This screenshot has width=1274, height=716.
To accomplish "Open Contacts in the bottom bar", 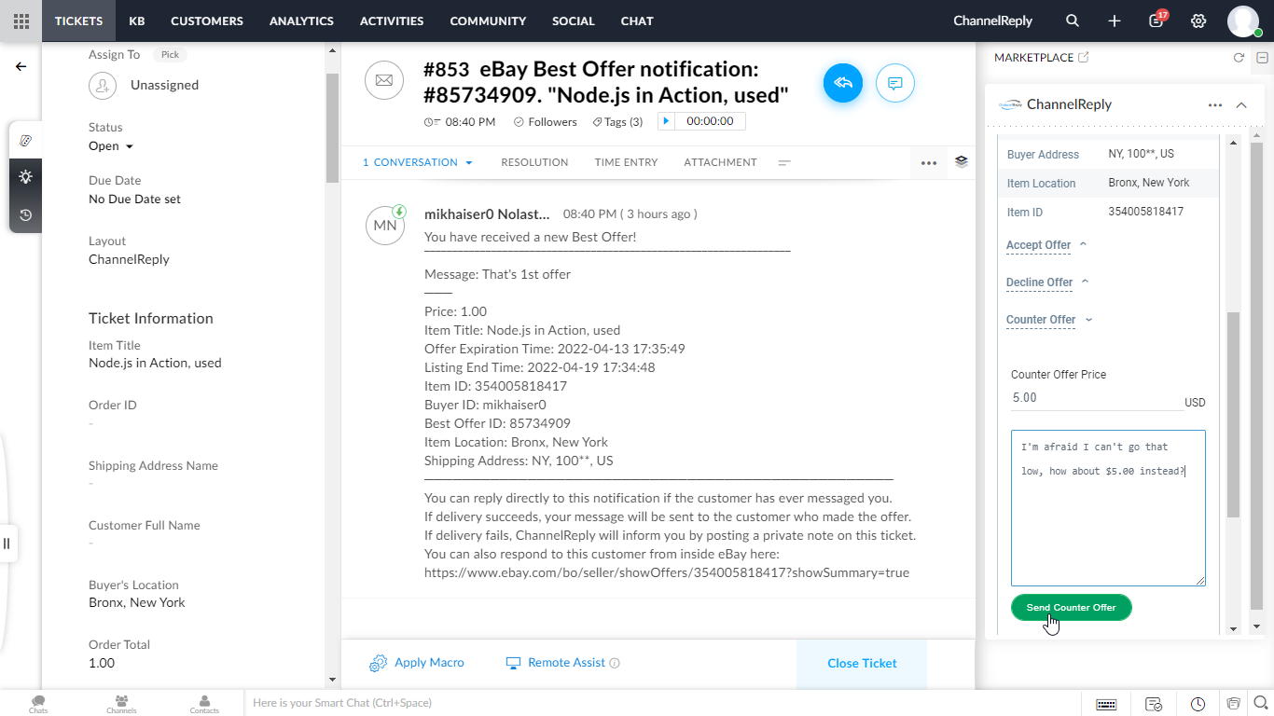I will [x=204, y=704].
